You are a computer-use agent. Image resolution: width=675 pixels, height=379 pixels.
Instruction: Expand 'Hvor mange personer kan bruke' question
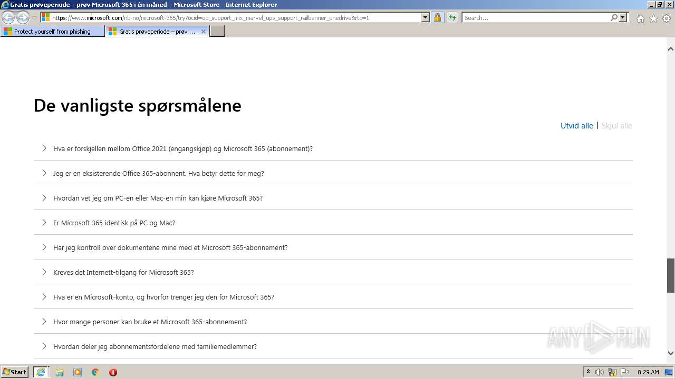click(333, 322)
